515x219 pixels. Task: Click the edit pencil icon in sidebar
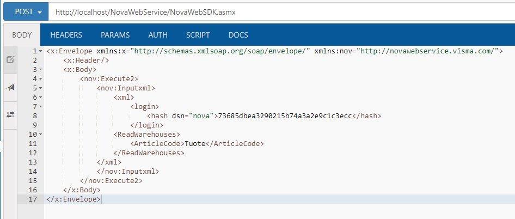click(10, 60)
